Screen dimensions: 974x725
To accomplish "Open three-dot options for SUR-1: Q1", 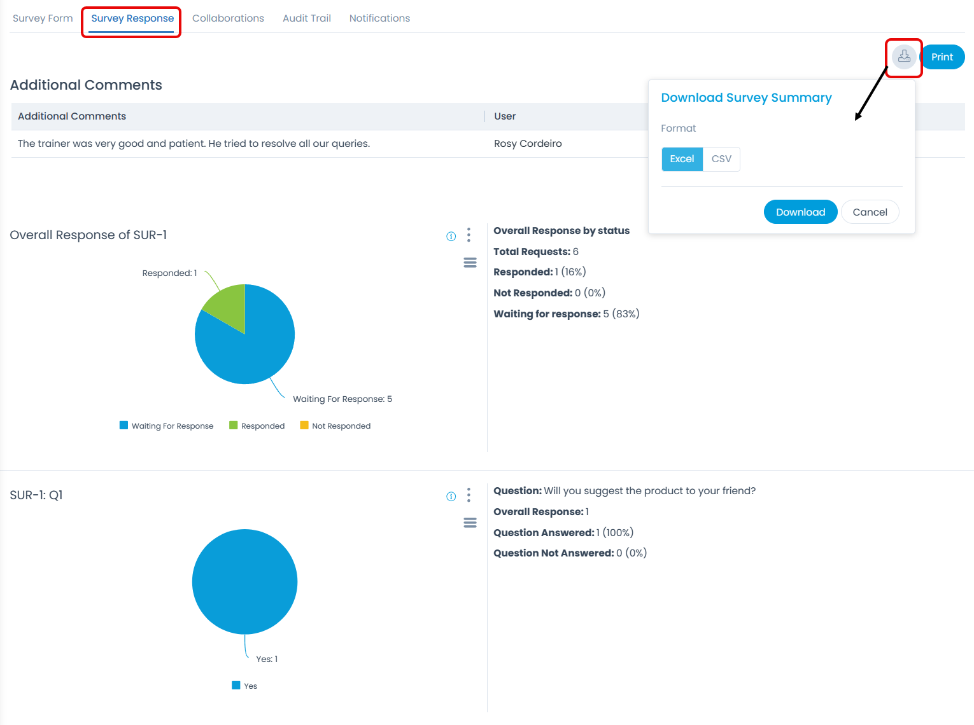I will click(x=469, y=495).
